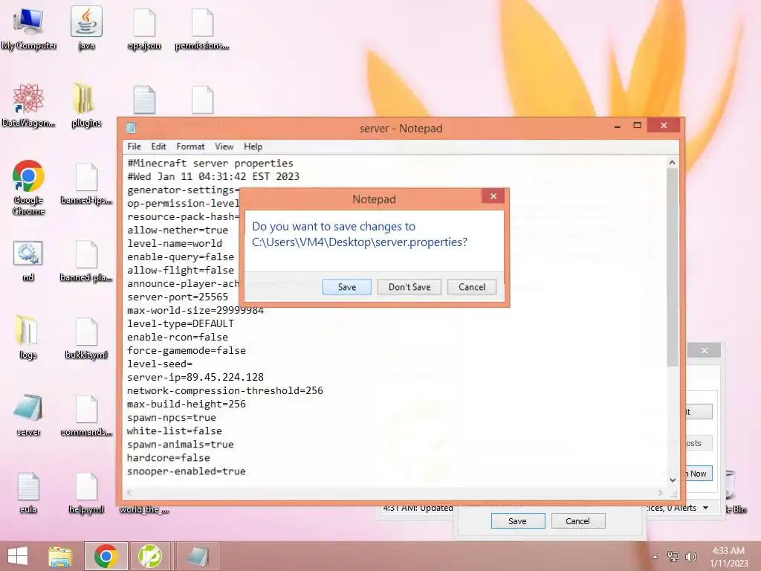Maximize the server - Notepad window

tap(637, 125)
